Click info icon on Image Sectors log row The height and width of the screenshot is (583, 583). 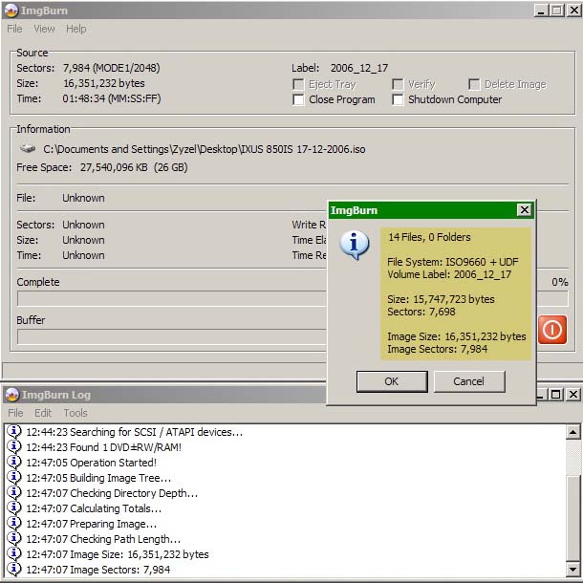(x=13, y=569)
